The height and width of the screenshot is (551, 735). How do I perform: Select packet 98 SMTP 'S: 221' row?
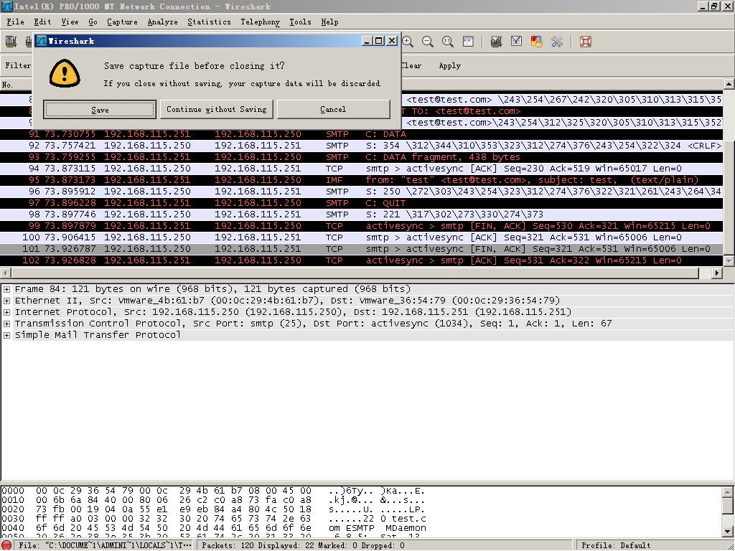(362, 214)
